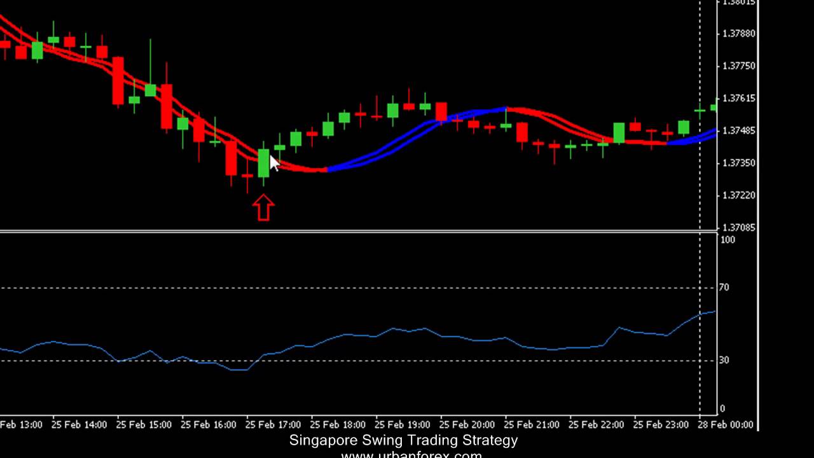Click the RSI scale value 0
Image resolution: width=814 pixels, height=458 pixels.
tap(722, 409)
